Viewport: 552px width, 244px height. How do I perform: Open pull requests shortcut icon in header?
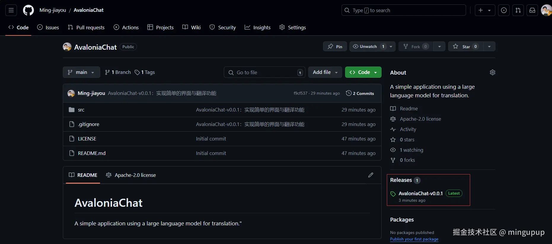click(518, 10)
